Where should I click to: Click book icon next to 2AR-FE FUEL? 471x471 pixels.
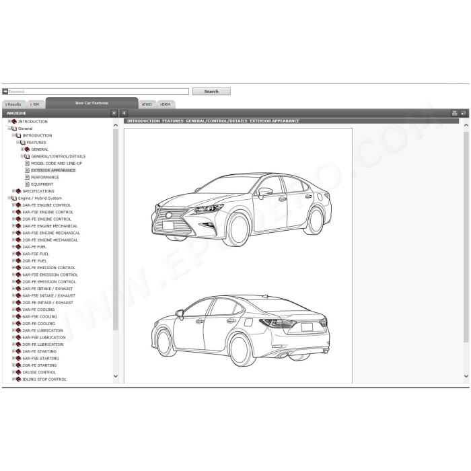[x=18, y=247]
